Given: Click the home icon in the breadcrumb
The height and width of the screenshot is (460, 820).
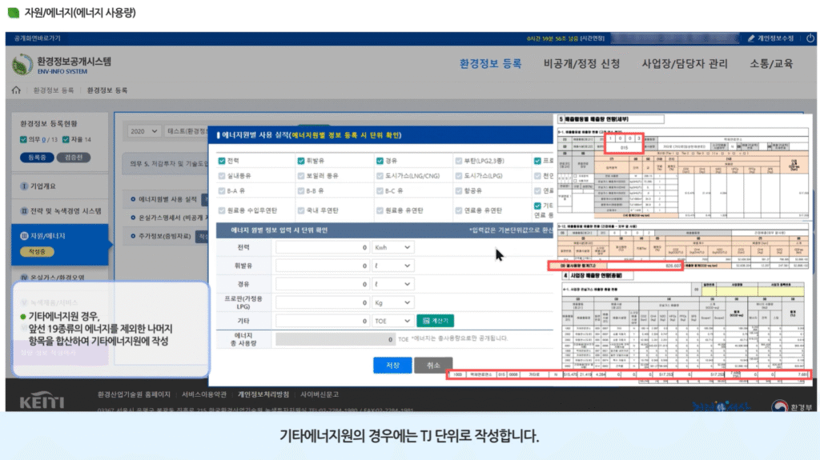Looking at the screenshot, I should click(17, 90).
